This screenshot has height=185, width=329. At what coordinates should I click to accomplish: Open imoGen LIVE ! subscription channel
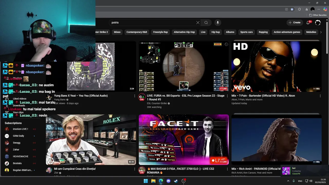pyautogui.click(x=20, y=129)
